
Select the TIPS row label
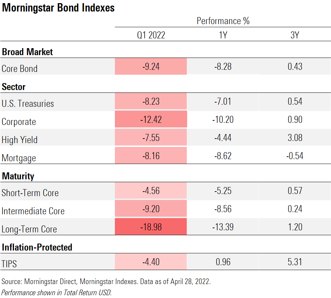[x=9, y=264]
